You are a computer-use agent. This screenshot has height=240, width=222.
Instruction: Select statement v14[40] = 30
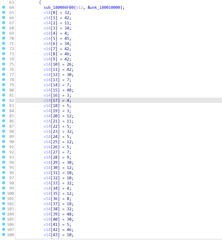59,219
